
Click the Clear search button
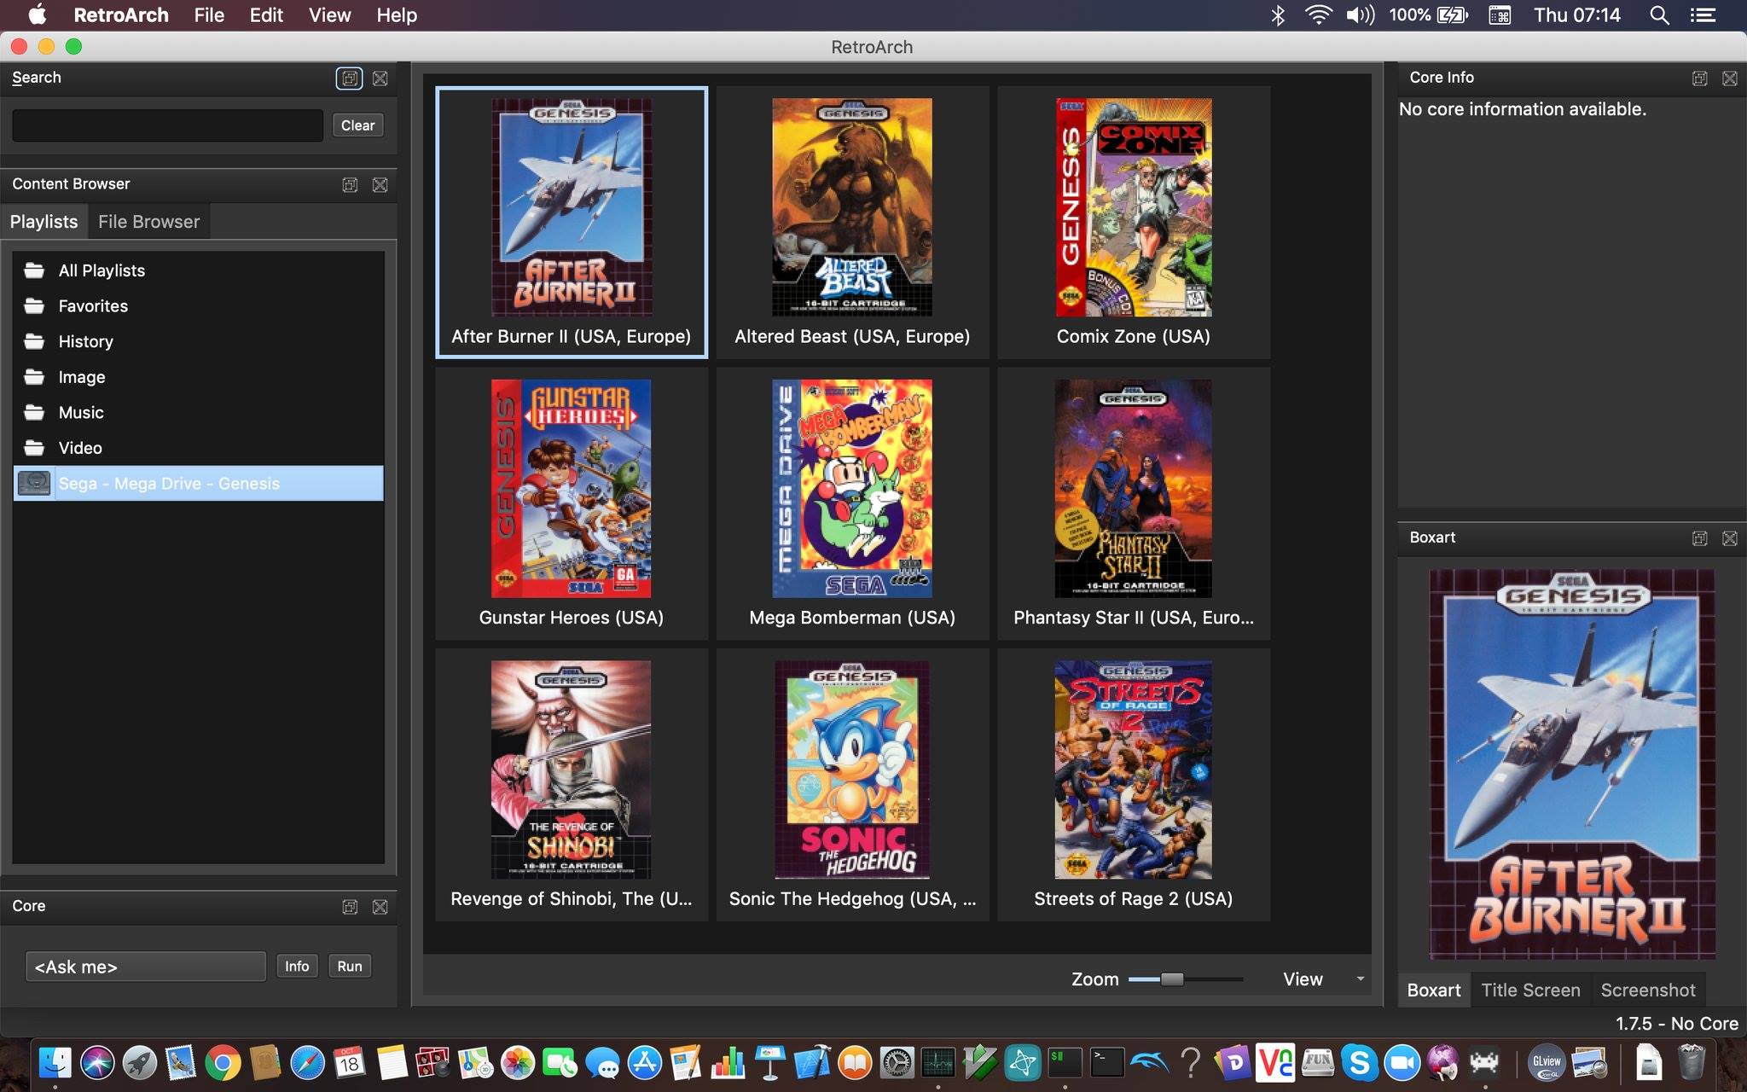pos(357,125)
